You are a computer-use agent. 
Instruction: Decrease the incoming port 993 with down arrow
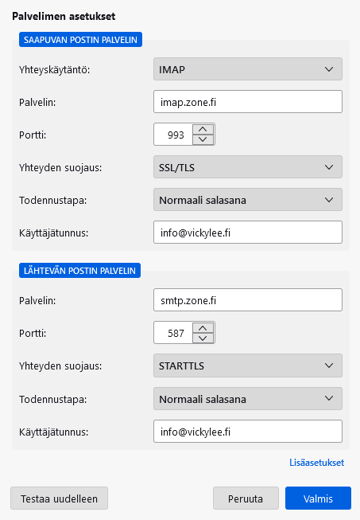point(203,139)
